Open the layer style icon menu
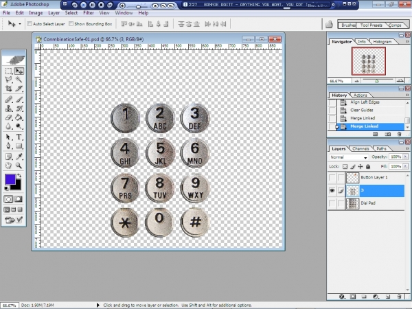This screenshot has width=412, height=309. coord(341,297)
